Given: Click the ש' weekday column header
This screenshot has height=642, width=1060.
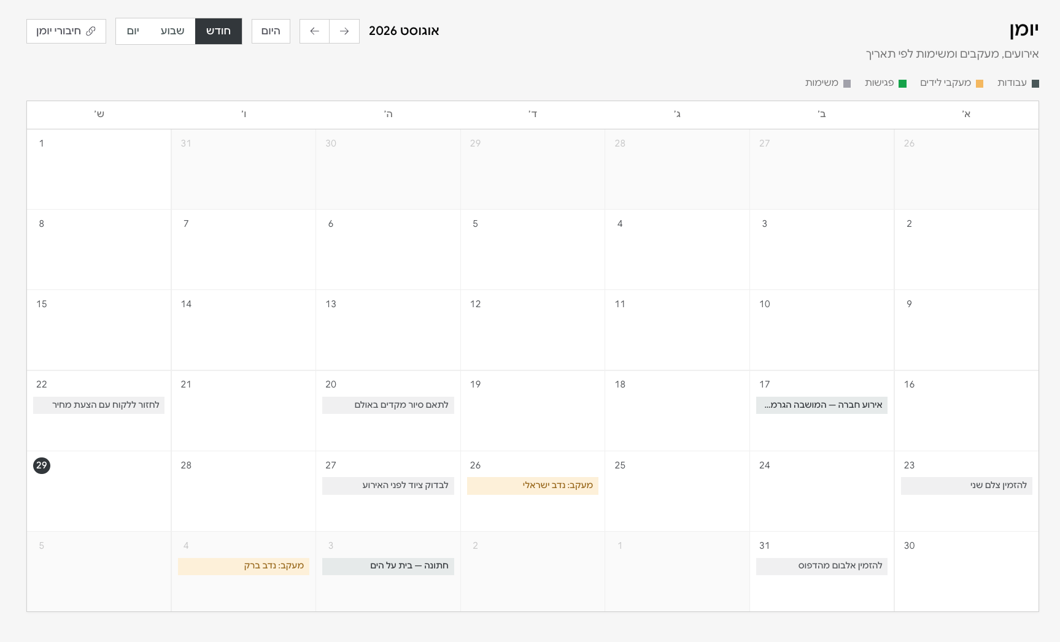Looking at the screenshot, I should click(x=99, y=115).
